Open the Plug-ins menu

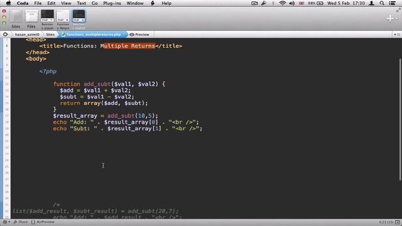[112, 3]
